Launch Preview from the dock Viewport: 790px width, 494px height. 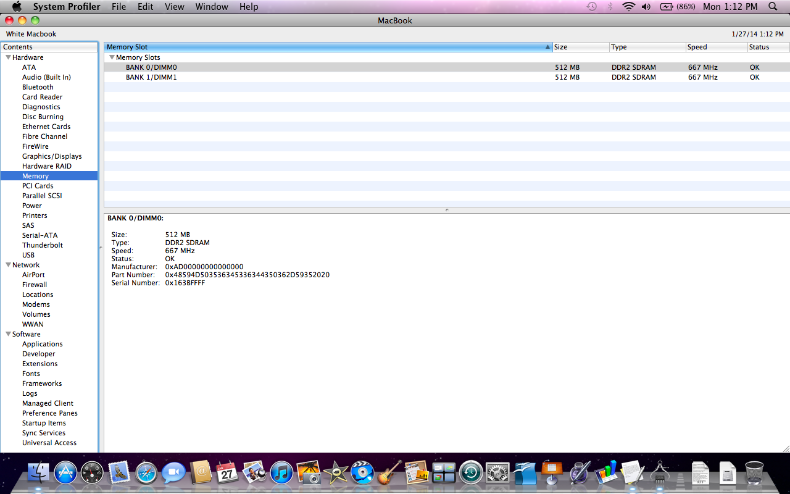[254, 474]
